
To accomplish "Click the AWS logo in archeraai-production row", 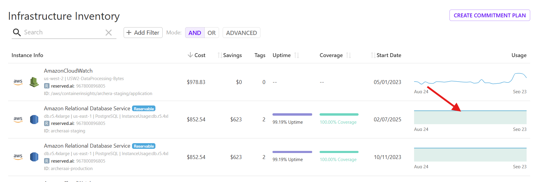I will pyautogui.click(x=18, y=157).
